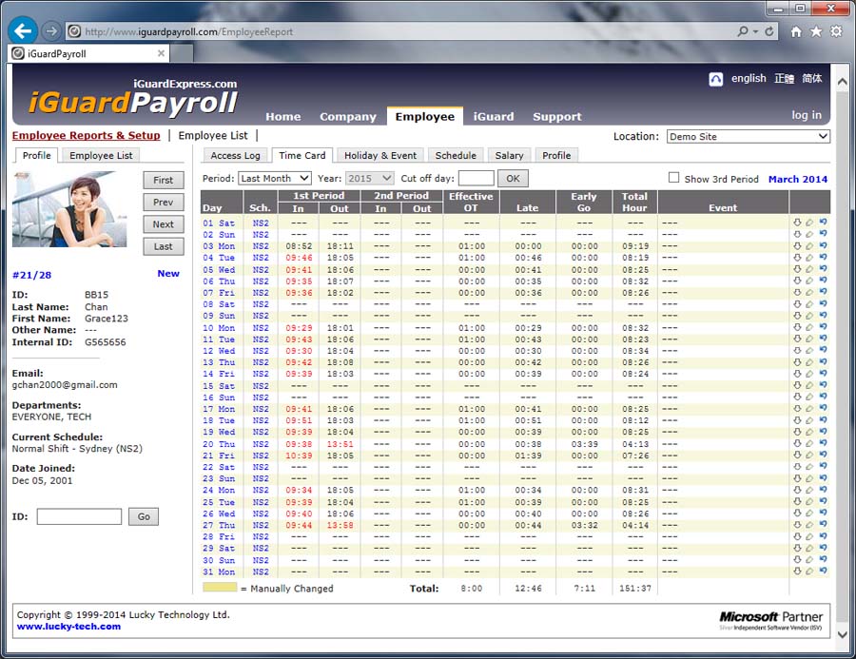Open the 20 Thu day link
Image resolution: width=856 pixels, height=659 pixels.
pyautogui.click(x=219, y=444)
